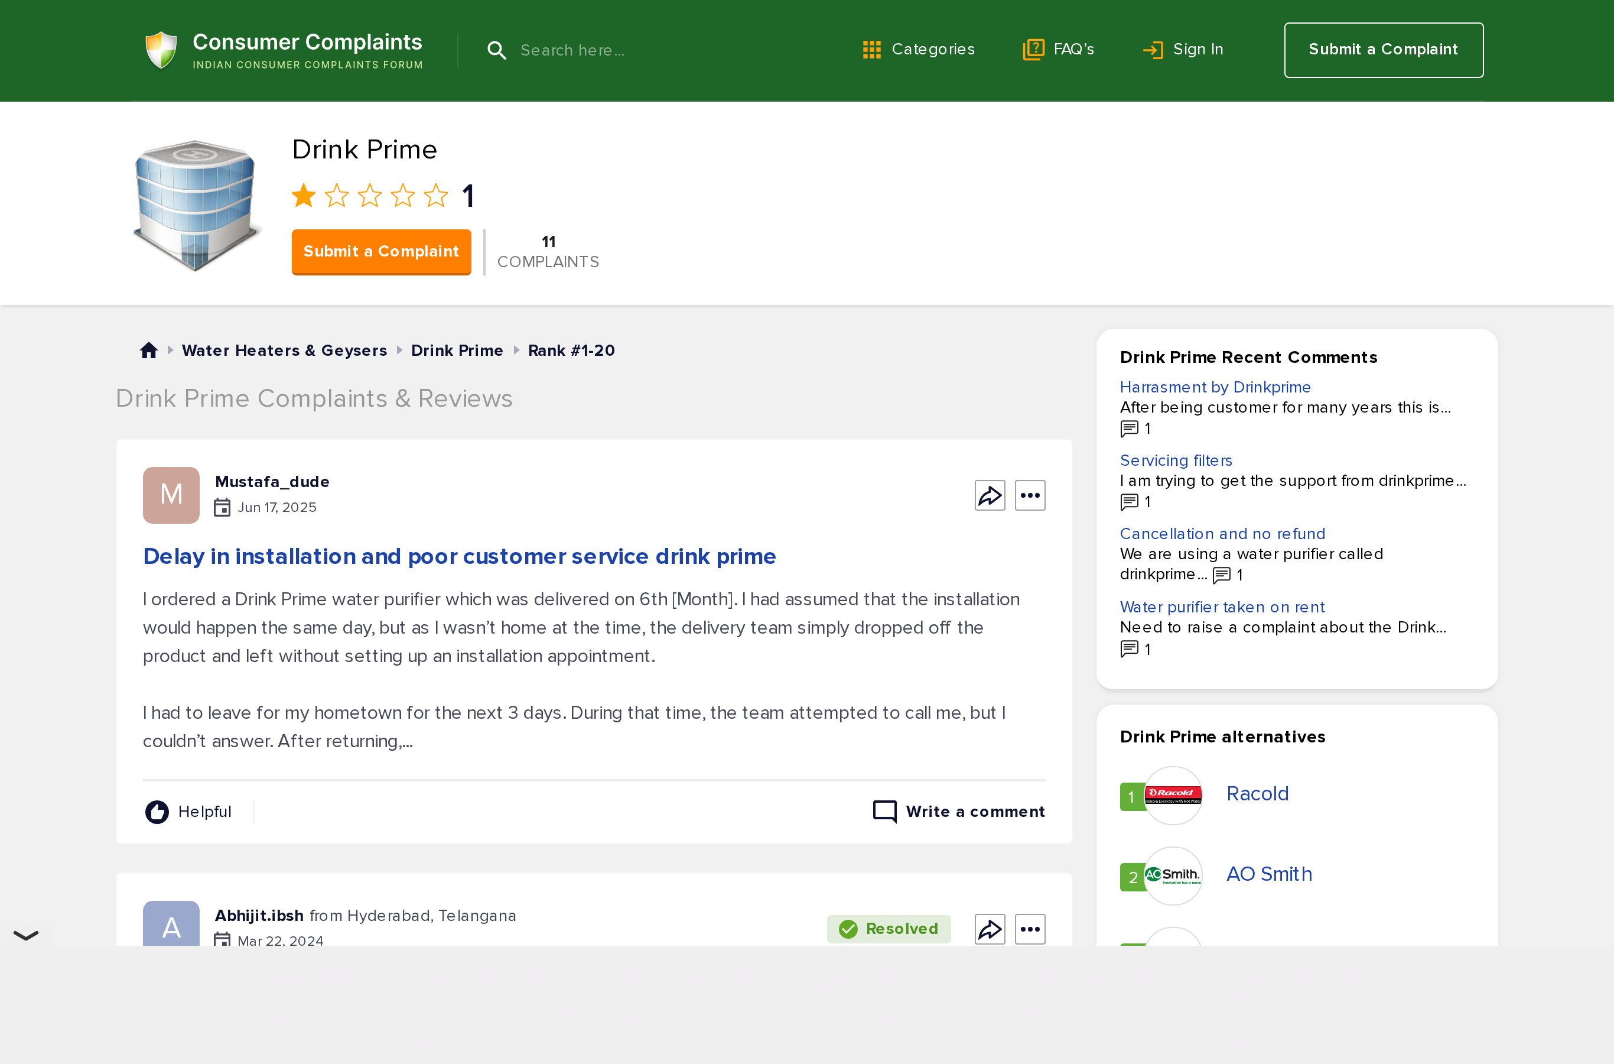Click the first filled rating star
1614x1064 pixels.
tap(304, 196)
